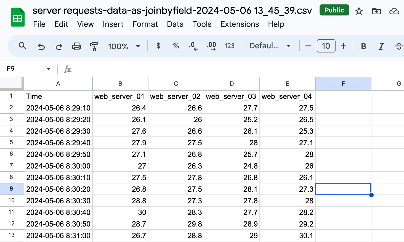Open the Extensions menu
Image resolution: width=404 pixels, height=242 pixels.
click(x=240, y=24)
